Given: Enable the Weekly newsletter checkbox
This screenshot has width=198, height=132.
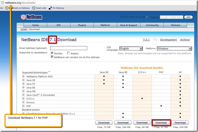Looking at the screenshot, I should coord(68,53).
